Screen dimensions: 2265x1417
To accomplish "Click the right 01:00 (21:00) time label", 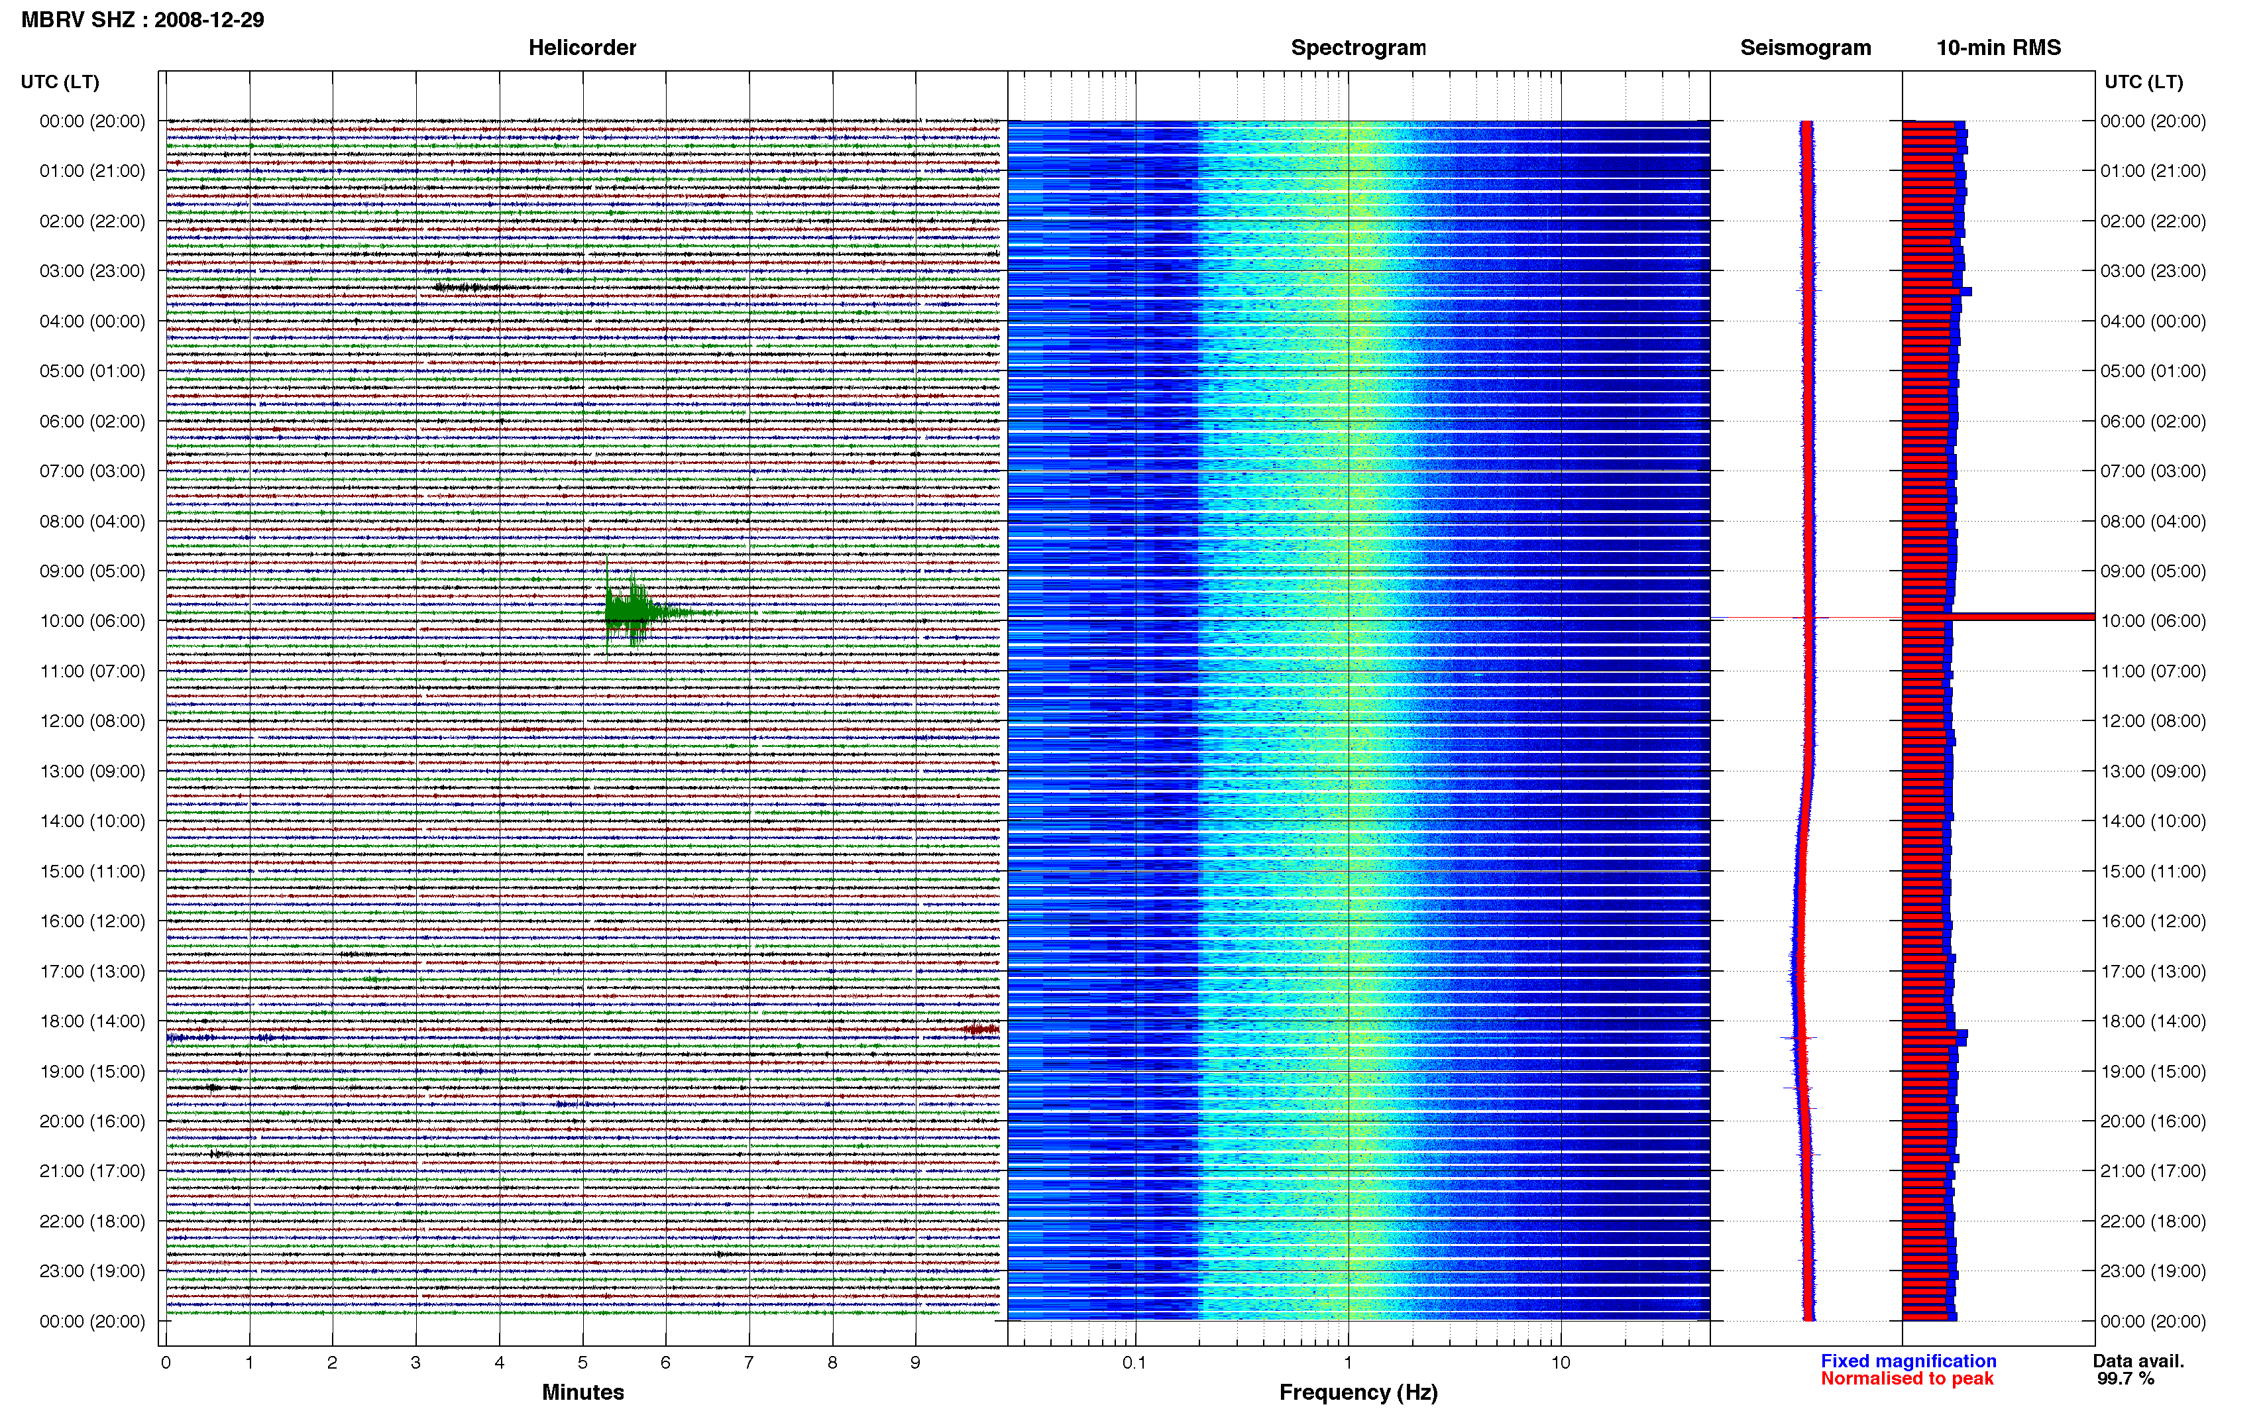I will tap(2152, 170).
